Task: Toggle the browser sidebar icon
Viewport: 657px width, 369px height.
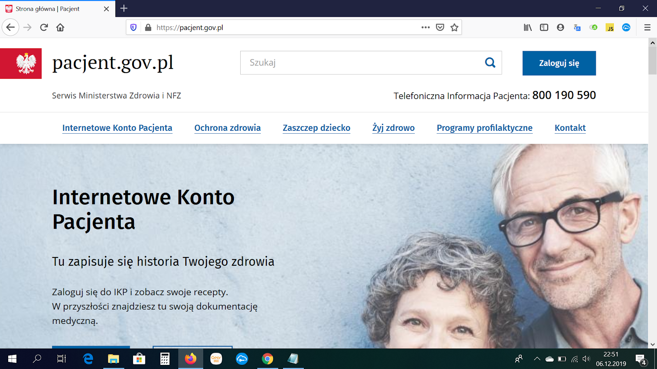Action: click(x=544, y=27)
